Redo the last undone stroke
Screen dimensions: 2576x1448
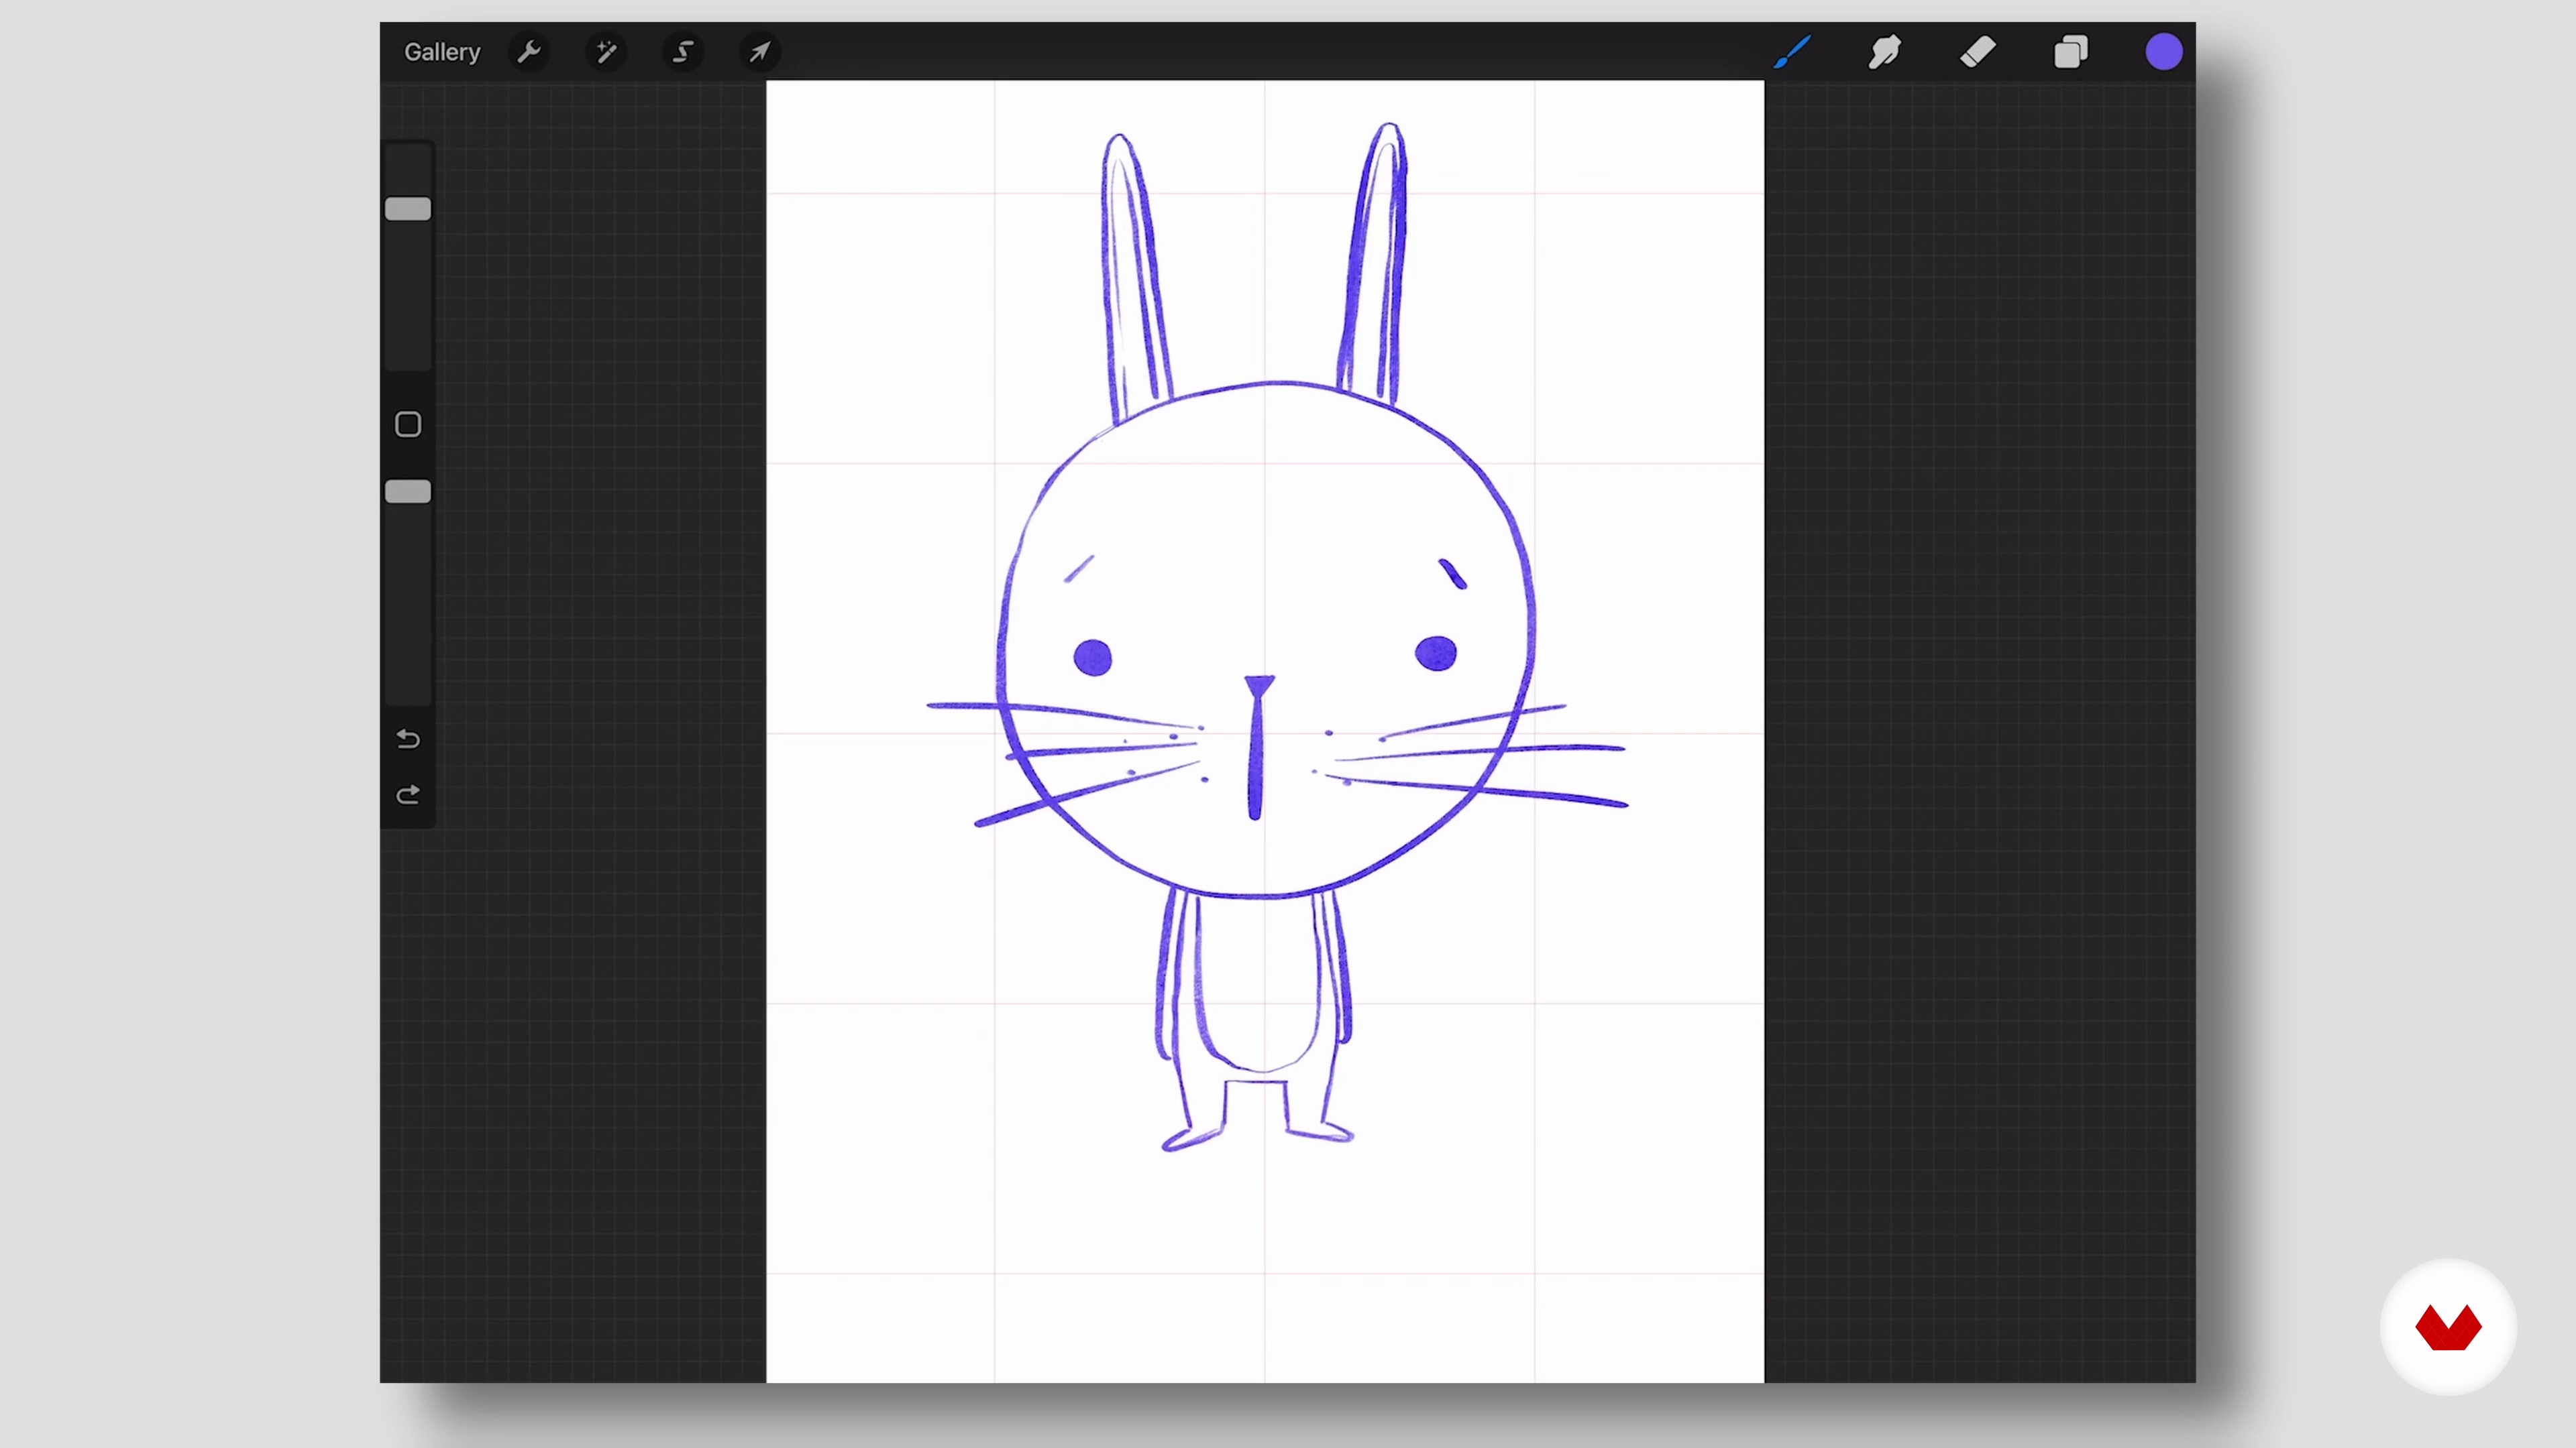pos(408,796)
